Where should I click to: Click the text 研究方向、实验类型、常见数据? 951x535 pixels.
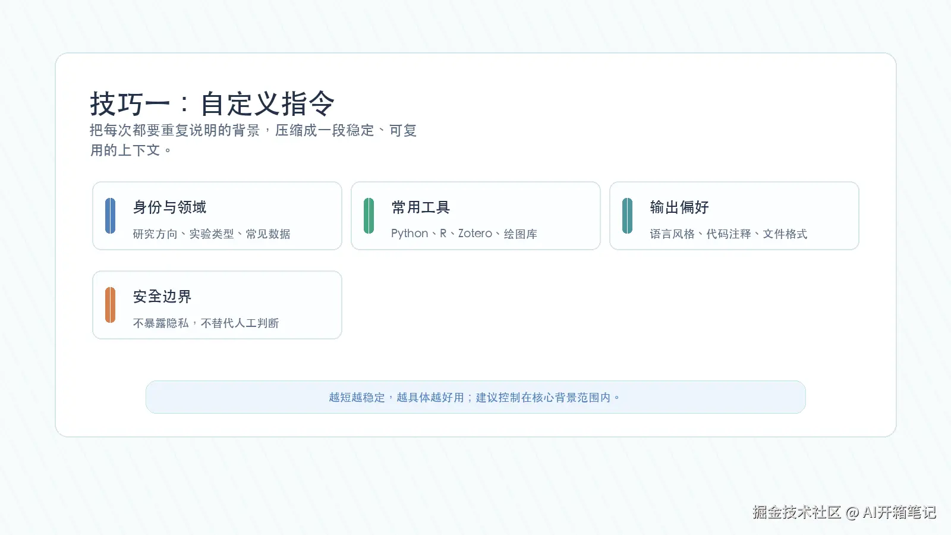(x=212, y=234)
